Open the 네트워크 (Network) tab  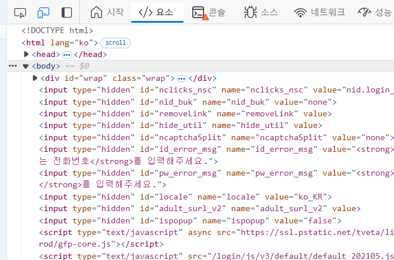click(319, 12)
